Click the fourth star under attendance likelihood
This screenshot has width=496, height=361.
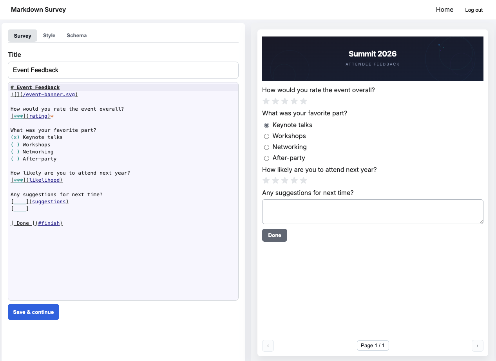tap(294, 180)
